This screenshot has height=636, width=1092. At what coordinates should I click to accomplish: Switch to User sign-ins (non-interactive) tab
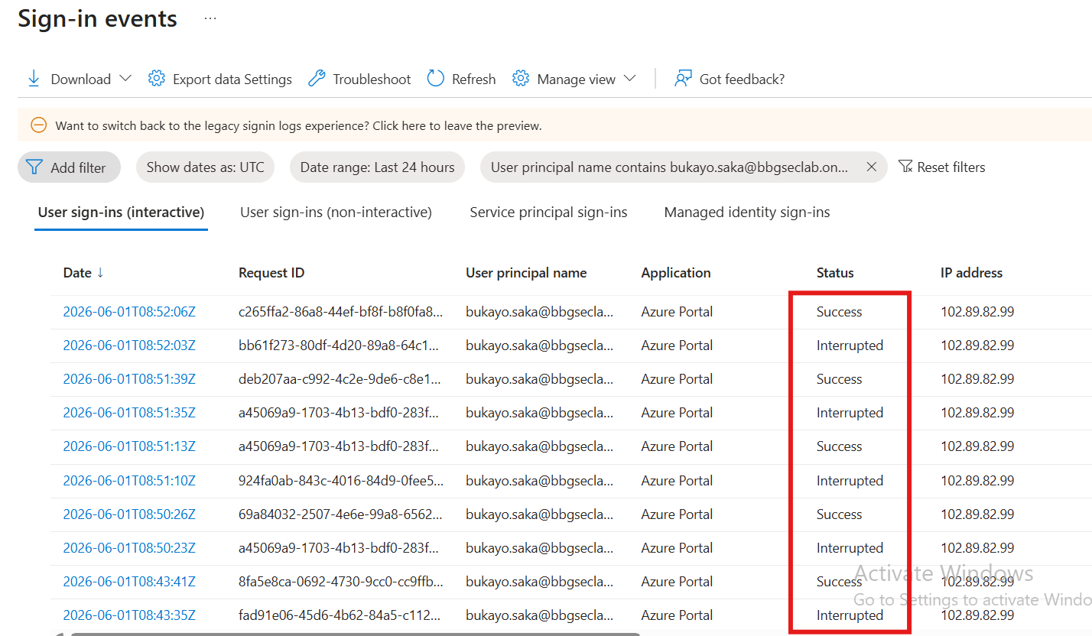coord(336,213)
